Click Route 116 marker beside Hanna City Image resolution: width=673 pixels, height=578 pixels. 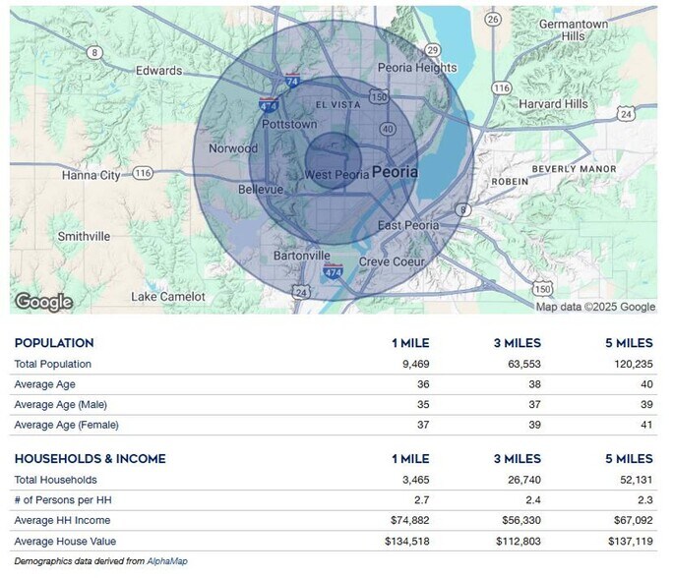point(143,174)
